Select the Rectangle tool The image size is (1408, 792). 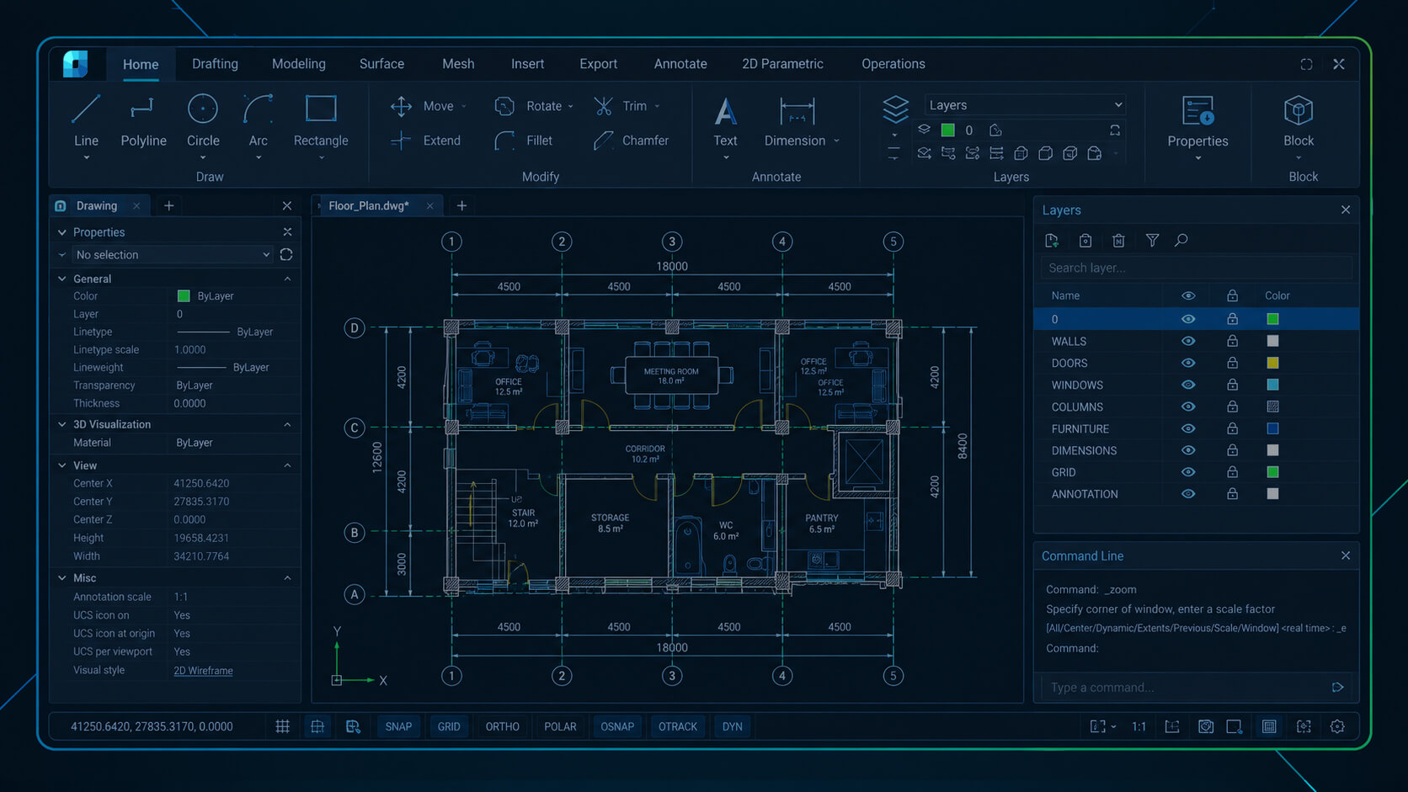pos(321,123)
